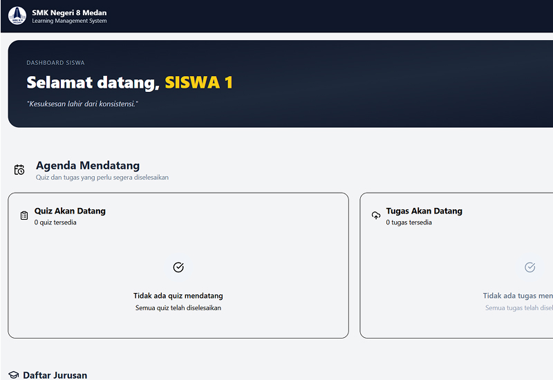This screenshot has width=553, height=380.
Task: Click the Daftar Jurusan heading
Action: click(x=55, y=375)
